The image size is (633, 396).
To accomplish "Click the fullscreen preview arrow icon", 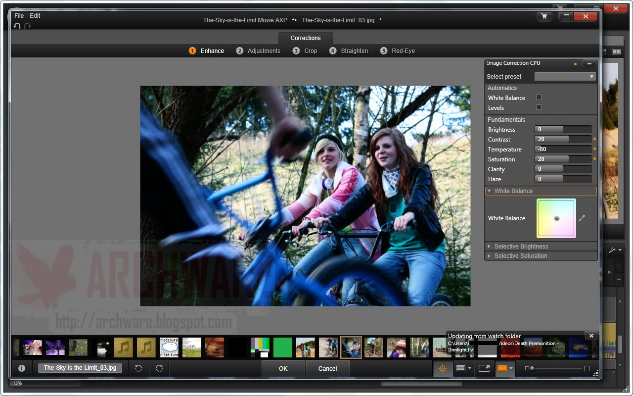I will 484,368.
